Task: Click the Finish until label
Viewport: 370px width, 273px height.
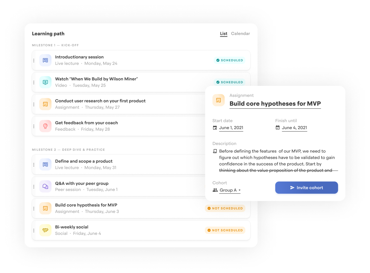Action: tap(286, 121)
